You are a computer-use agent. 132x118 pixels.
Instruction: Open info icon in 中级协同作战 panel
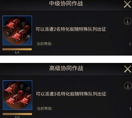coord(128,21)
